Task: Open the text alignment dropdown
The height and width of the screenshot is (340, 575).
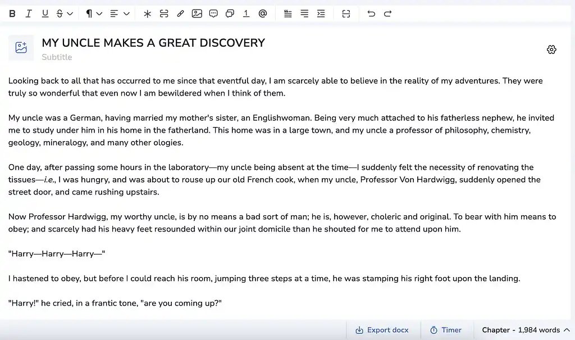Action: coord(120,13)
